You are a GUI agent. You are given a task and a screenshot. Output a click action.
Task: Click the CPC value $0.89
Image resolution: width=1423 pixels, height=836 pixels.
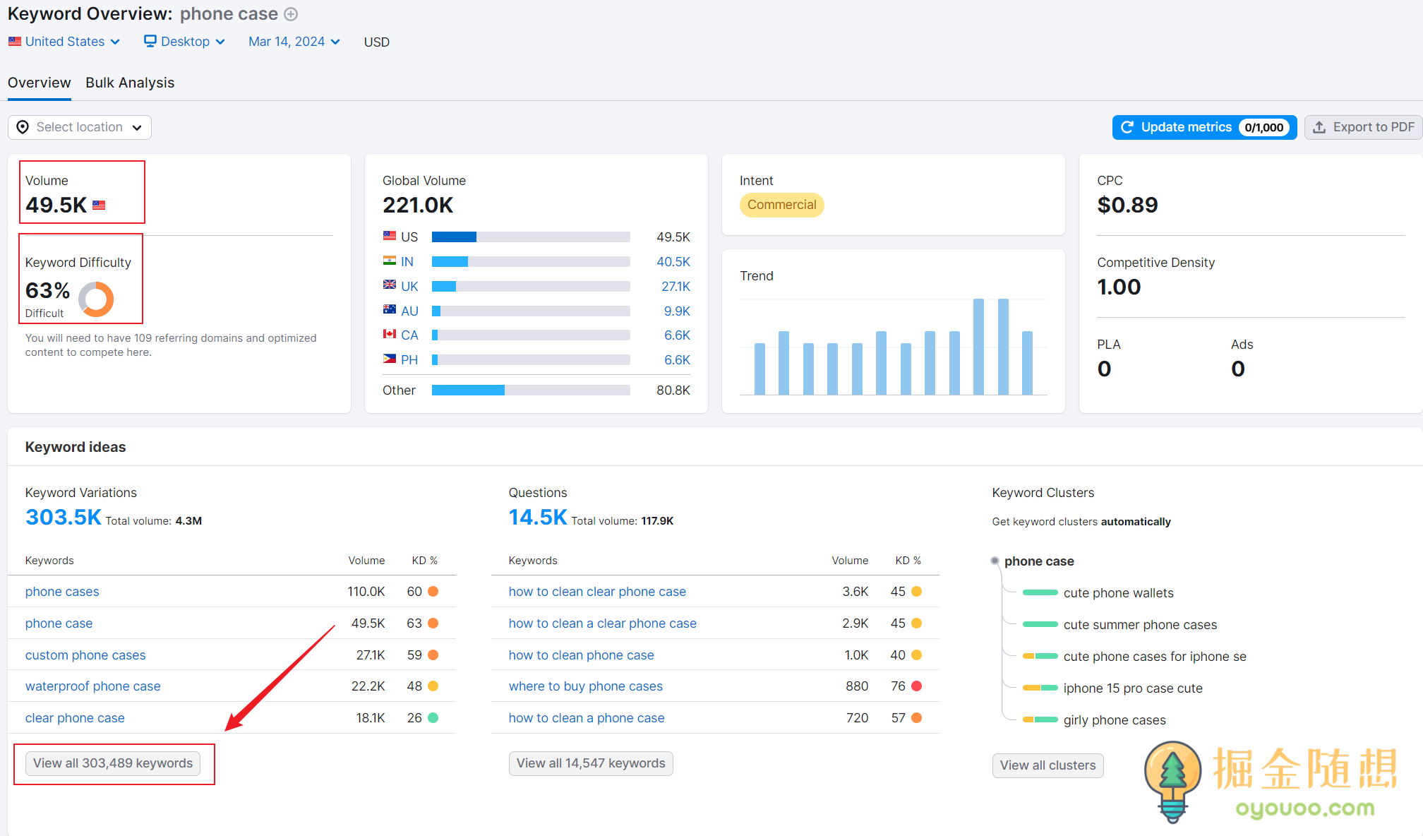click(x=1127, y=205)
